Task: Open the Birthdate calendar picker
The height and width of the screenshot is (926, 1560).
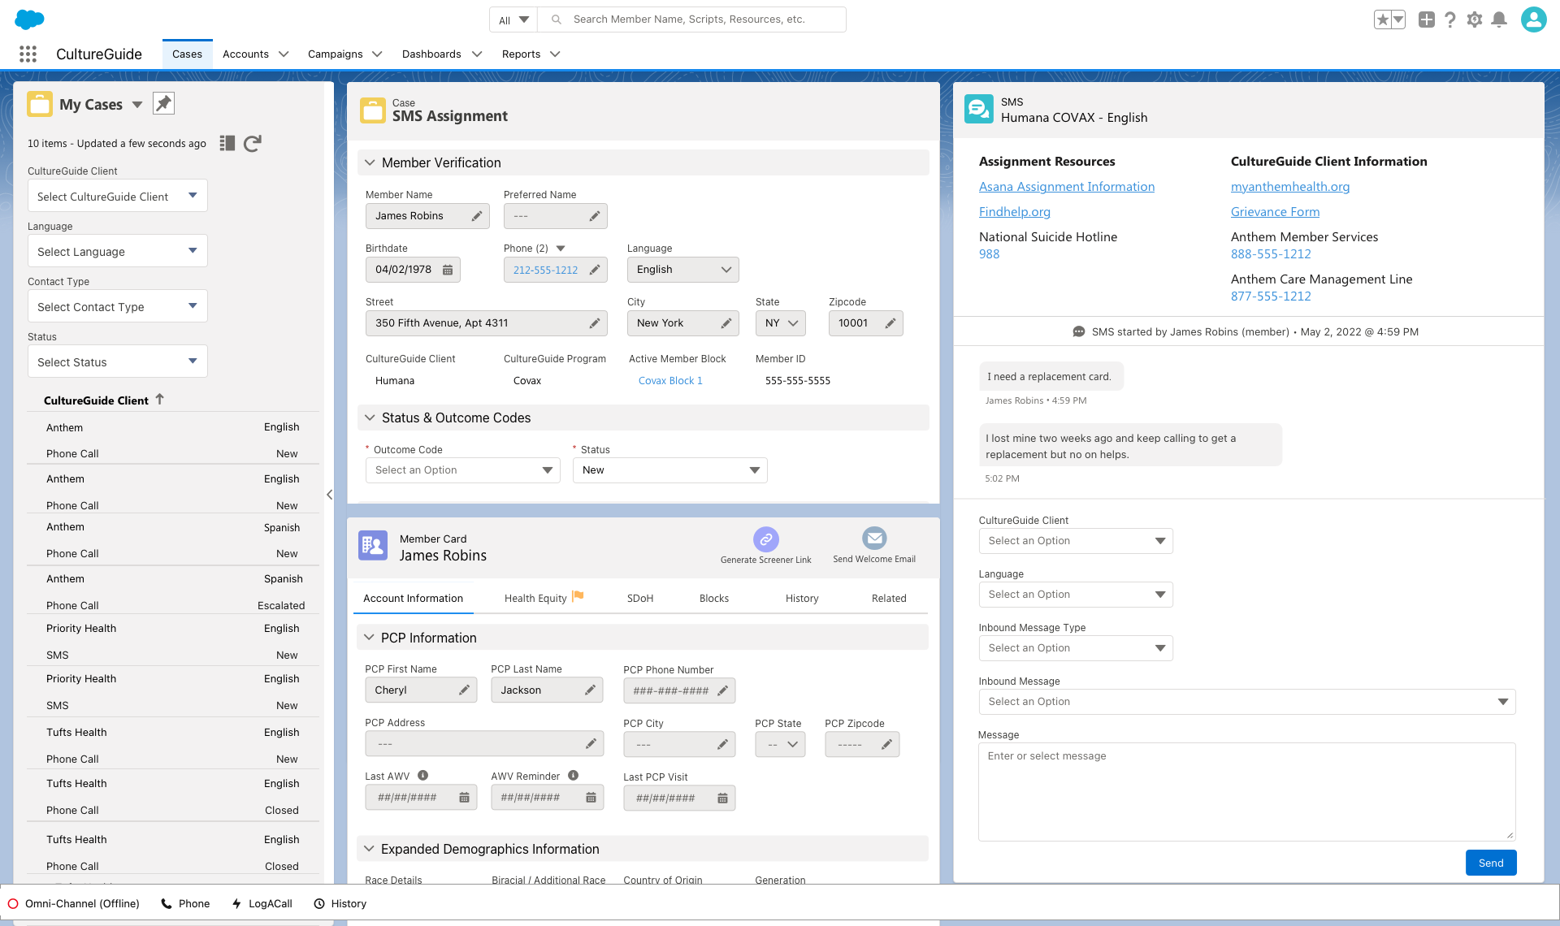Action: coord(448,270)
